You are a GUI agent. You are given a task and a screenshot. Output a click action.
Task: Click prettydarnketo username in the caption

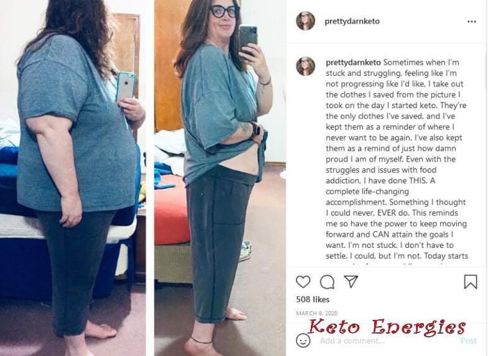coord(353,63)
